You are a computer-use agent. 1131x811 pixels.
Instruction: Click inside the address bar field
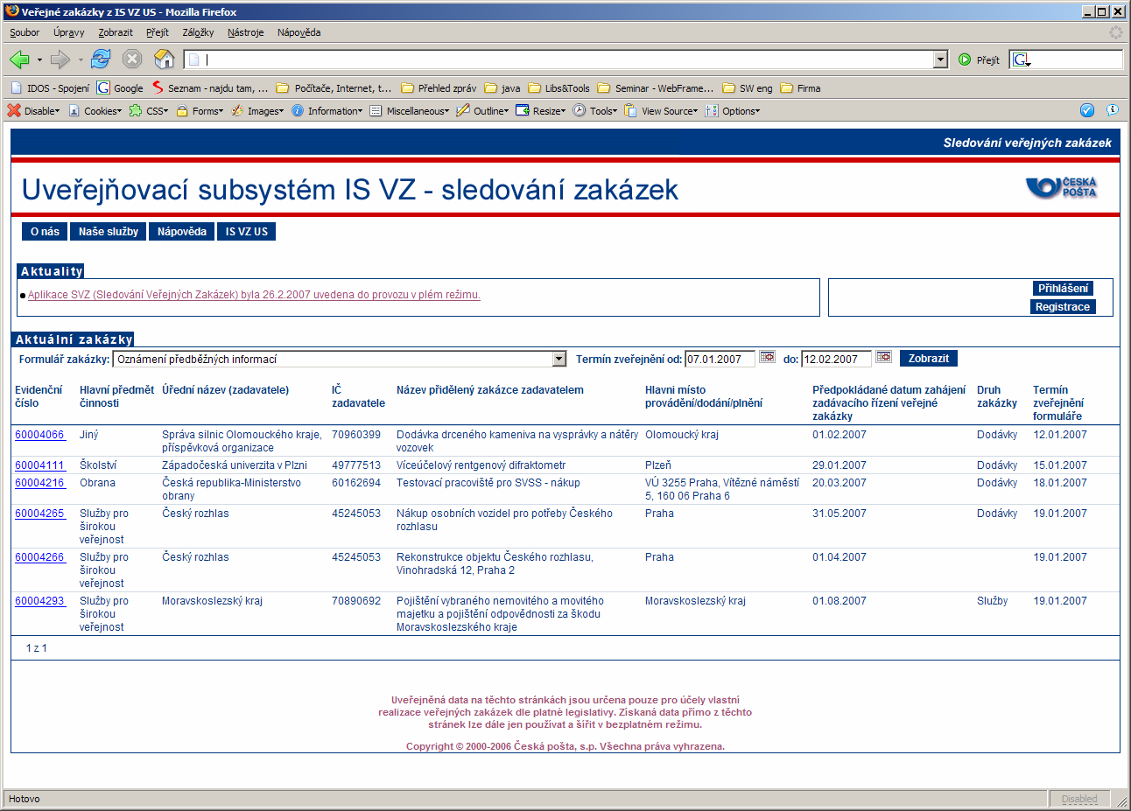(560, 59)
